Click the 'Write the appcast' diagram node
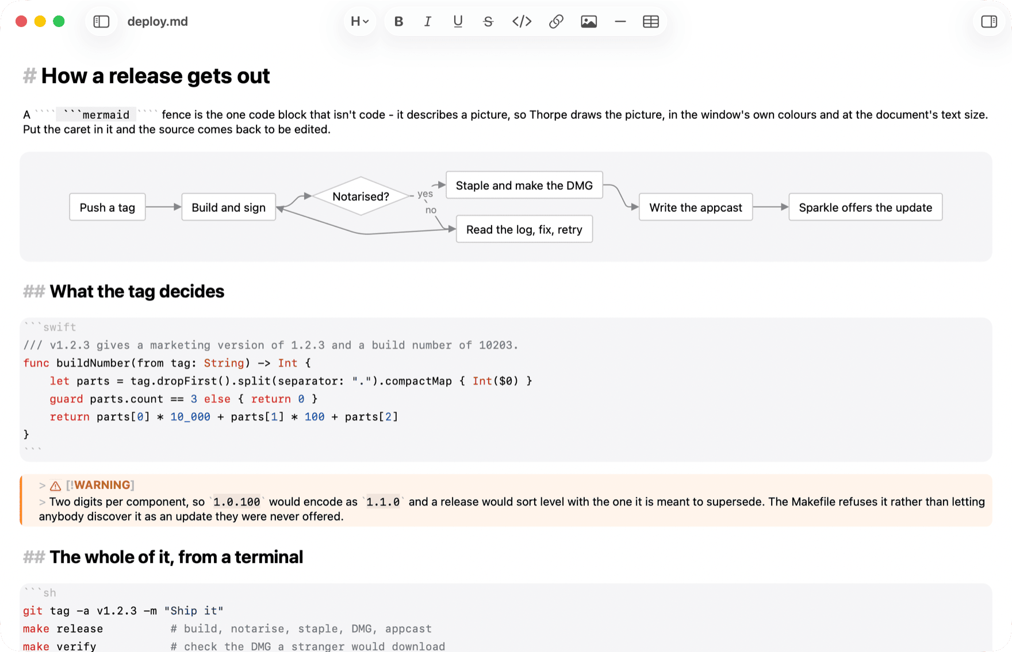1012x652 pixels. 696,207
